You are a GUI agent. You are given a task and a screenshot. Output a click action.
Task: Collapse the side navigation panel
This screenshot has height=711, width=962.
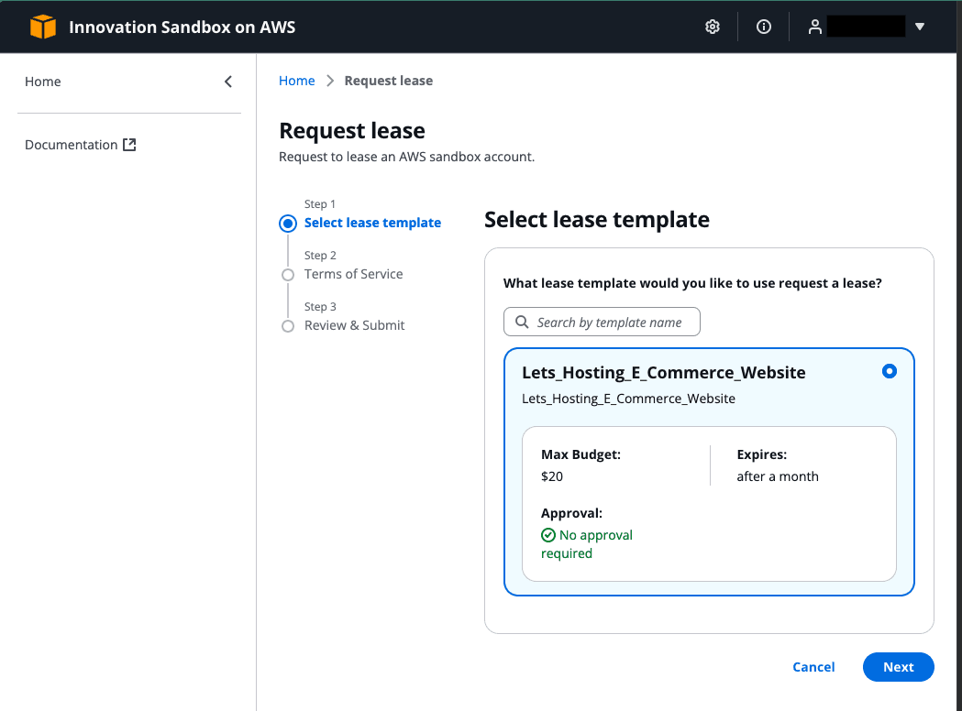[228, 82]
